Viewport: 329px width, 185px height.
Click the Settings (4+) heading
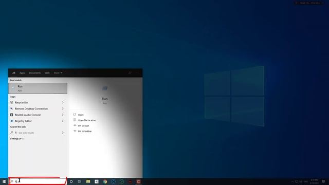coord(17,139)
